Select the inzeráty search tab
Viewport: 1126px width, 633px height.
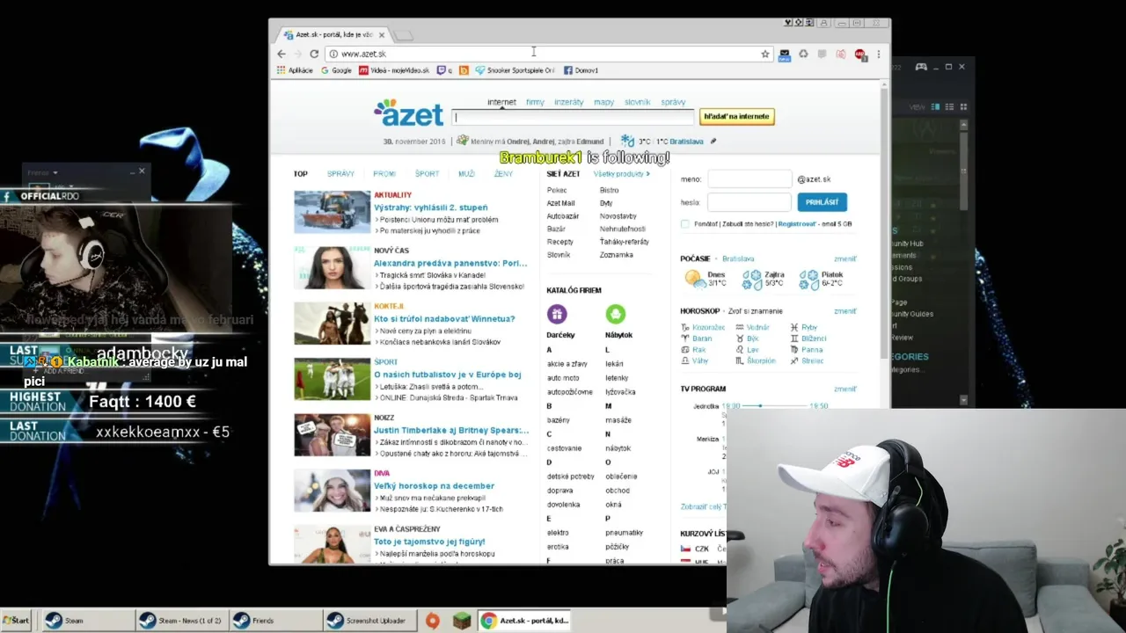(x=568, y=102)
